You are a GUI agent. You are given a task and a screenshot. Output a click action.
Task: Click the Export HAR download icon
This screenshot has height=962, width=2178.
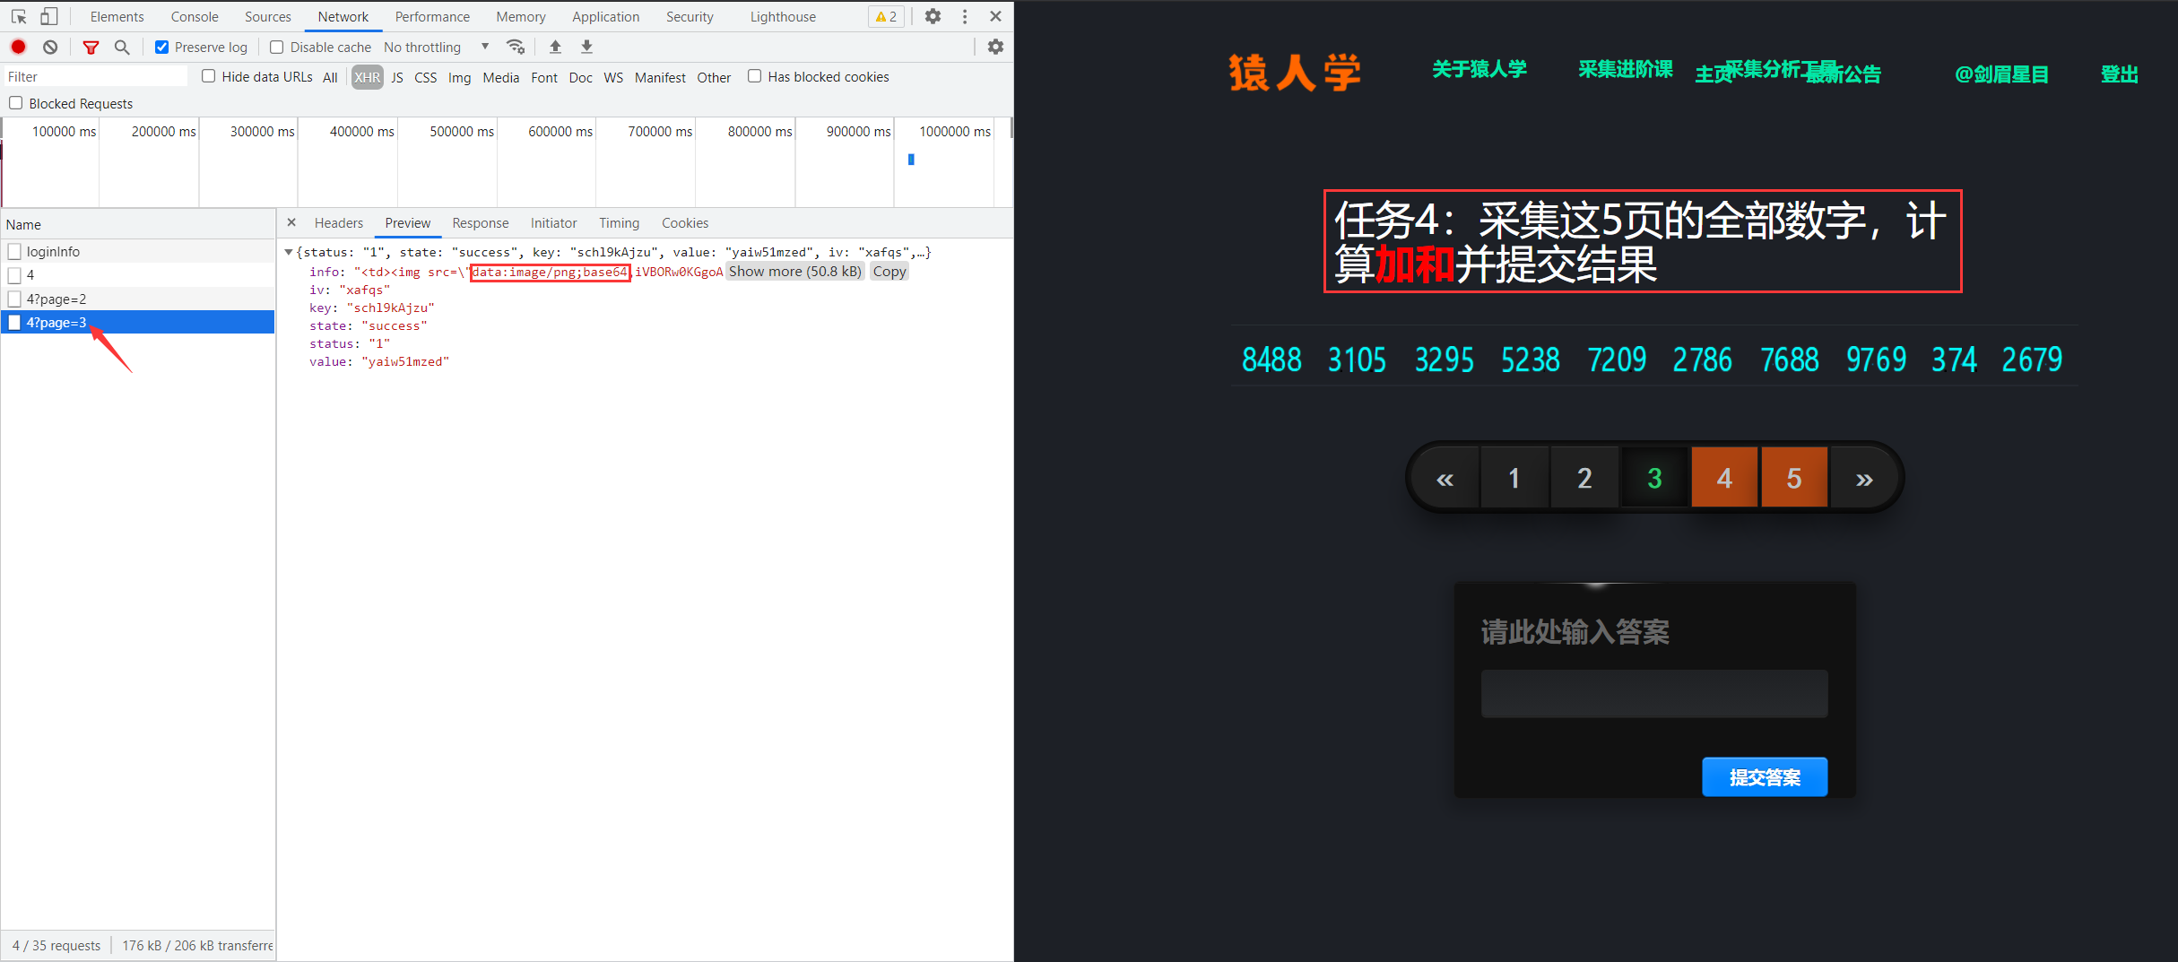click(x=586, y=47)
